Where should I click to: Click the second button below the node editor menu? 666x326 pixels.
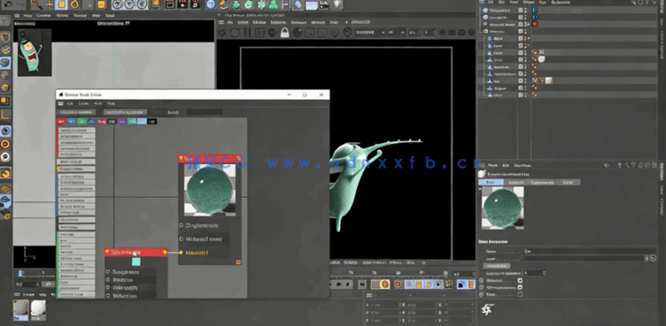coord(126,112)
